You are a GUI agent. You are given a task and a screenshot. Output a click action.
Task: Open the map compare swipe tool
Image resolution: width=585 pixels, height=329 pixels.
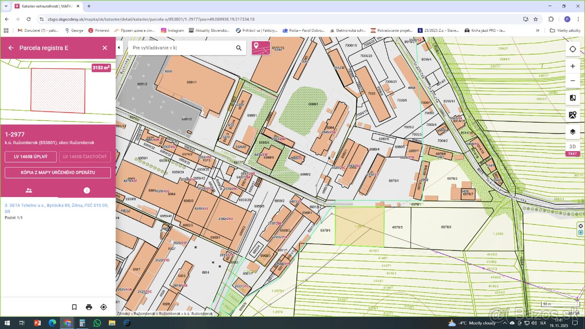[572, 98]
